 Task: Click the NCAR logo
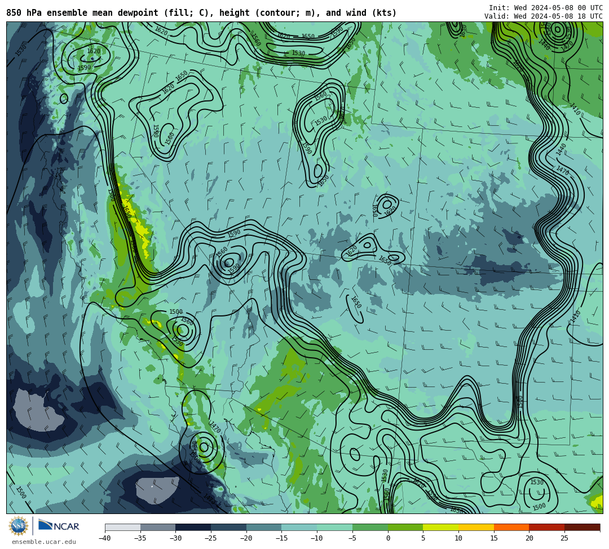[59, 526]
